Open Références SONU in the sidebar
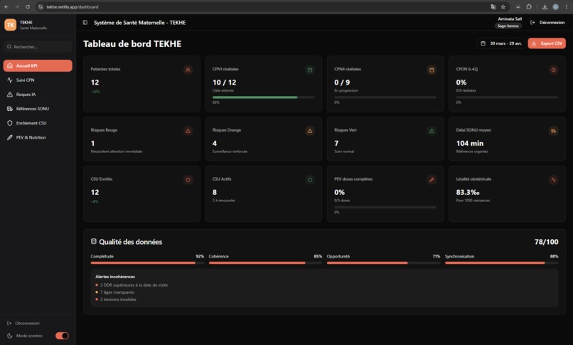 pyautogui.click(x=38, y=109)
